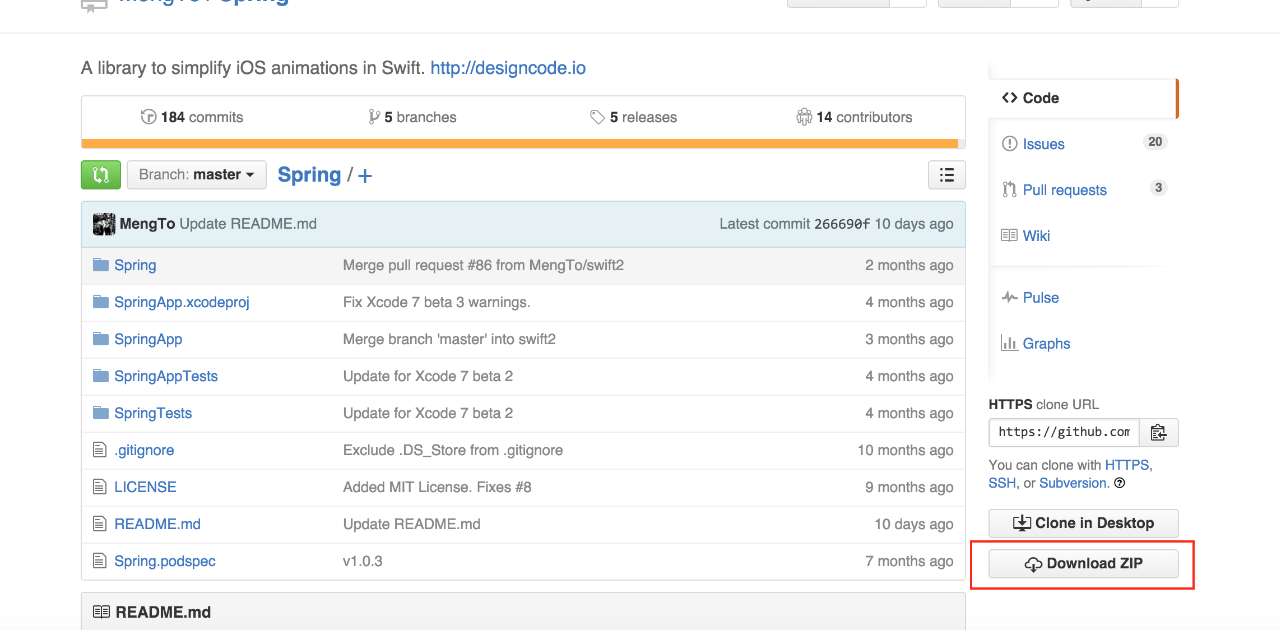The width and height of the screenshot is (1281, 630).
Task: Click the releases tag icon
Action: tap(597, 117)
